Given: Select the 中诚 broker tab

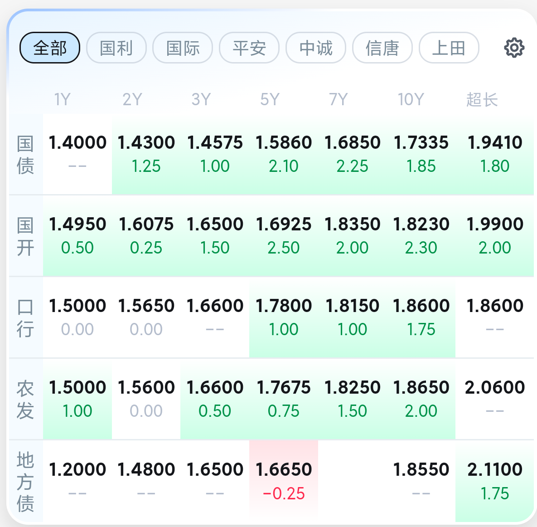Looking at the screenshot, I should click(316, 48).
